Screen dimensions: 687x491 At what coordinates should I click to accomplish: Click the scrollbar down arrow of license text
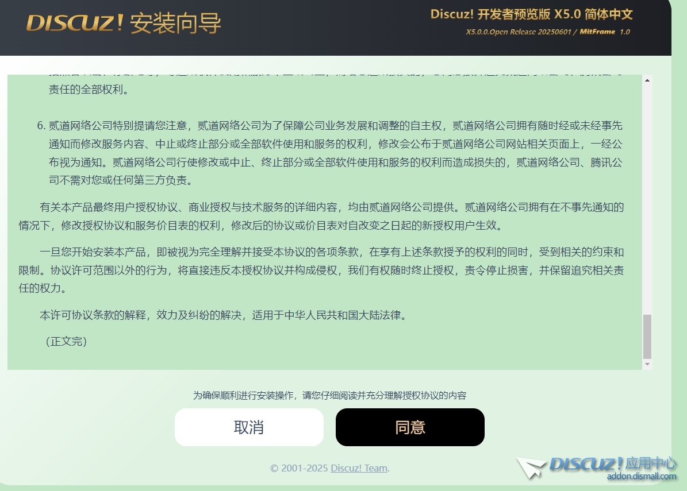[x=647, y=364]
